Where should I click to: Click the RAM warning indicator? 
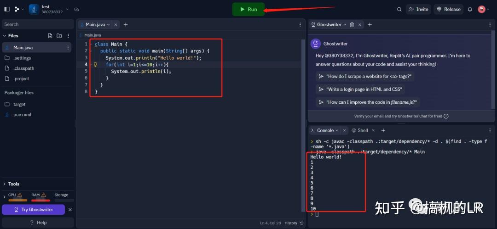pyautogui.click(x=43, y=195)
